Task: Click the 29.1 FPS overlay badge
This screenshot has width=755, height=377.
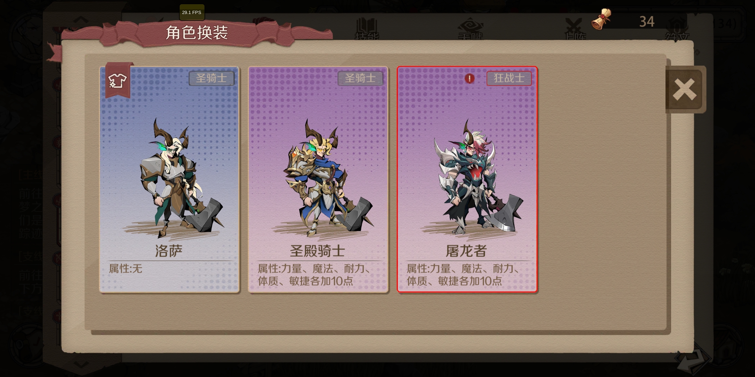Action: click(192, 12)
